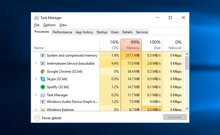Screen dimensions: 220x135
Task: Click the Fewer details circle arrow icon
Action: pos(37,118)
